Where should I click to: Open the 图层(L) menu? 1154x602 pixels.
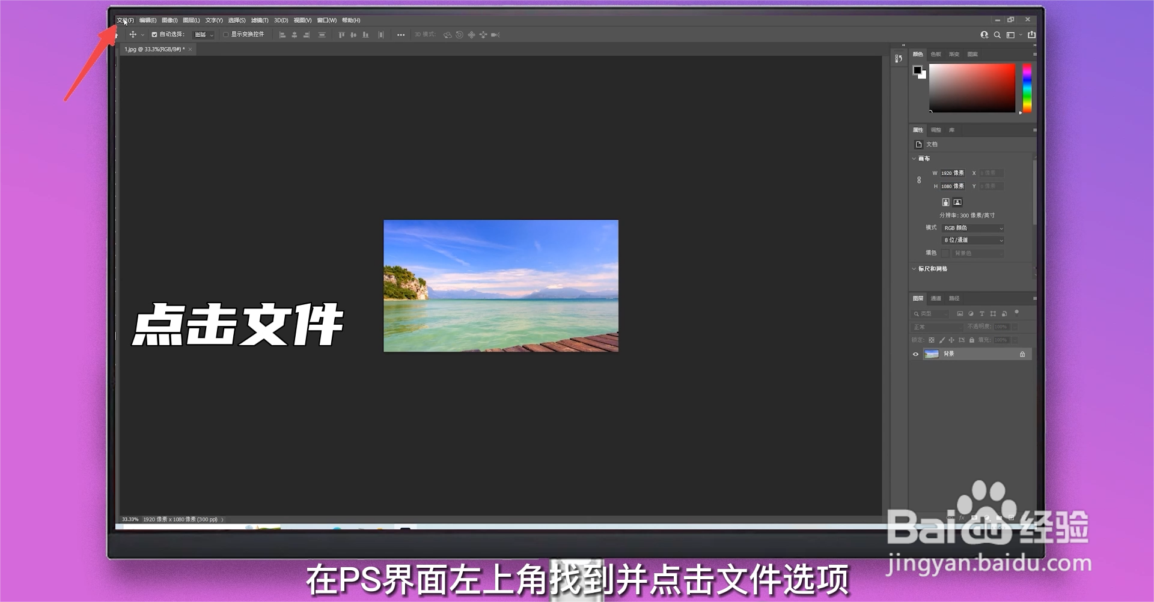(x=191, y=20)
